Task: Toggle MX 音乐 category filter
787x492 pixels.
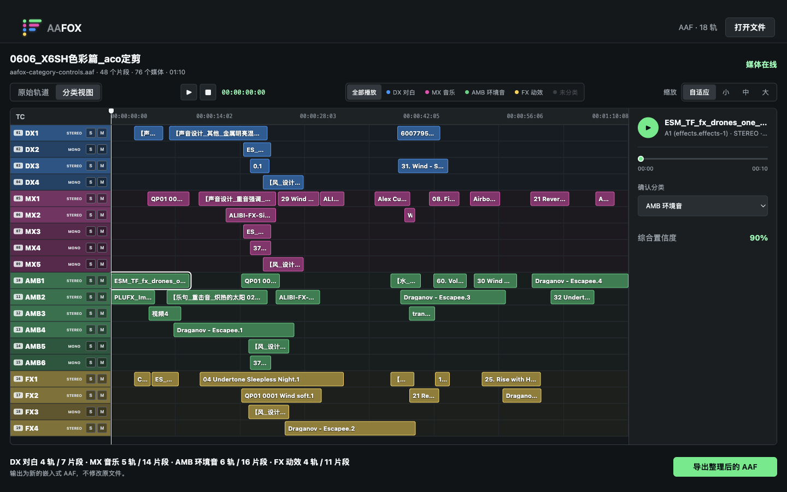Action: click(x=440, y=92)
